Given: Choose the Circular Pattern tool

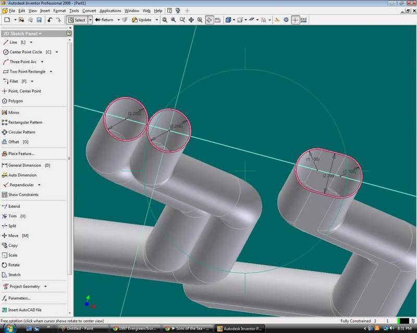Looking at the screenshot, I should click(21, 132).
